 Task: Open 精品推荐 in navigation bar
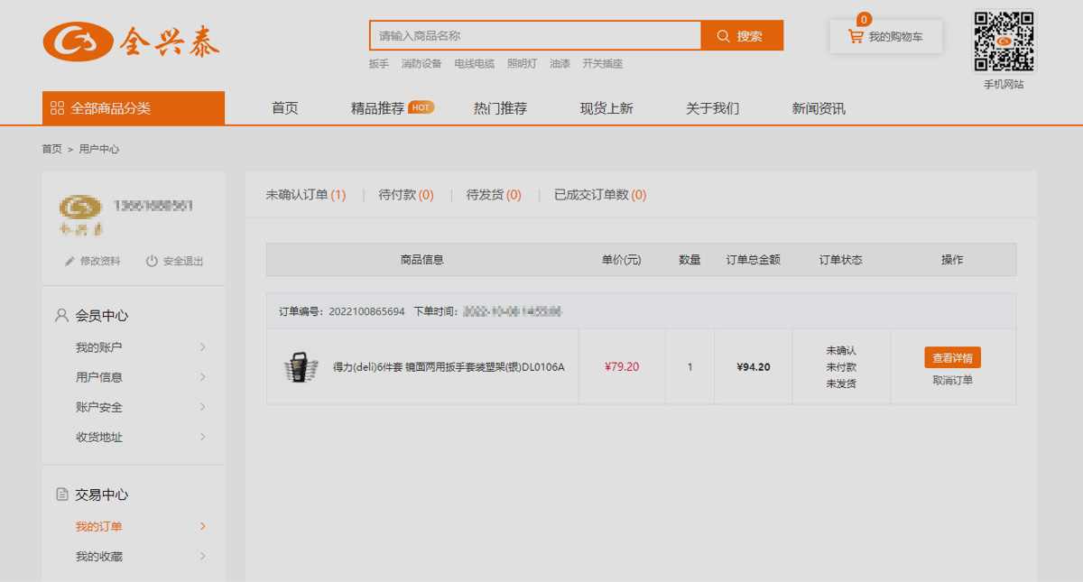click(x=377, y=108)
